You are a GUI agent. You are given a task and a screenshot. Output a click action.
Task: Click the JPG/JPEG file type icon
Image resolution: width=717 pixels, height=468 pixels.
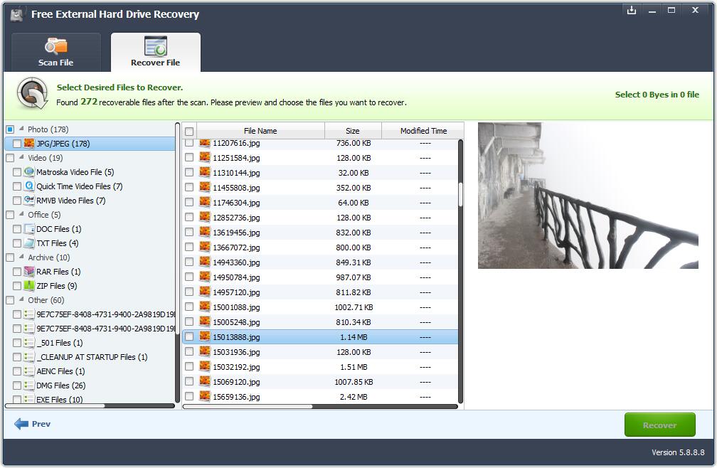pos(28,144)
